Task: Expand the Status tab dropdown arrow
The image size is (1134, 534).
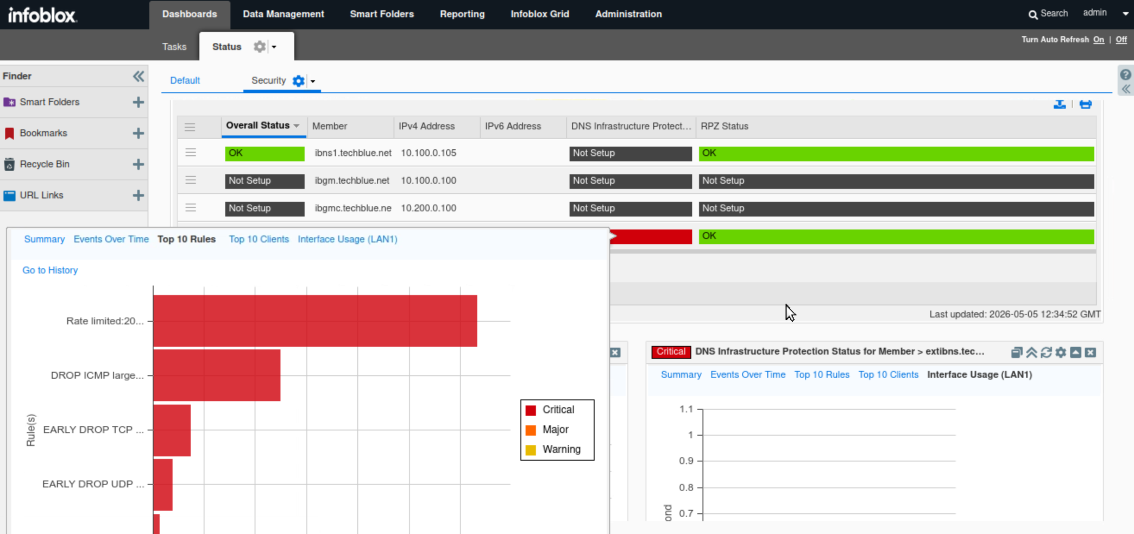Action: (x=274, y=47)
